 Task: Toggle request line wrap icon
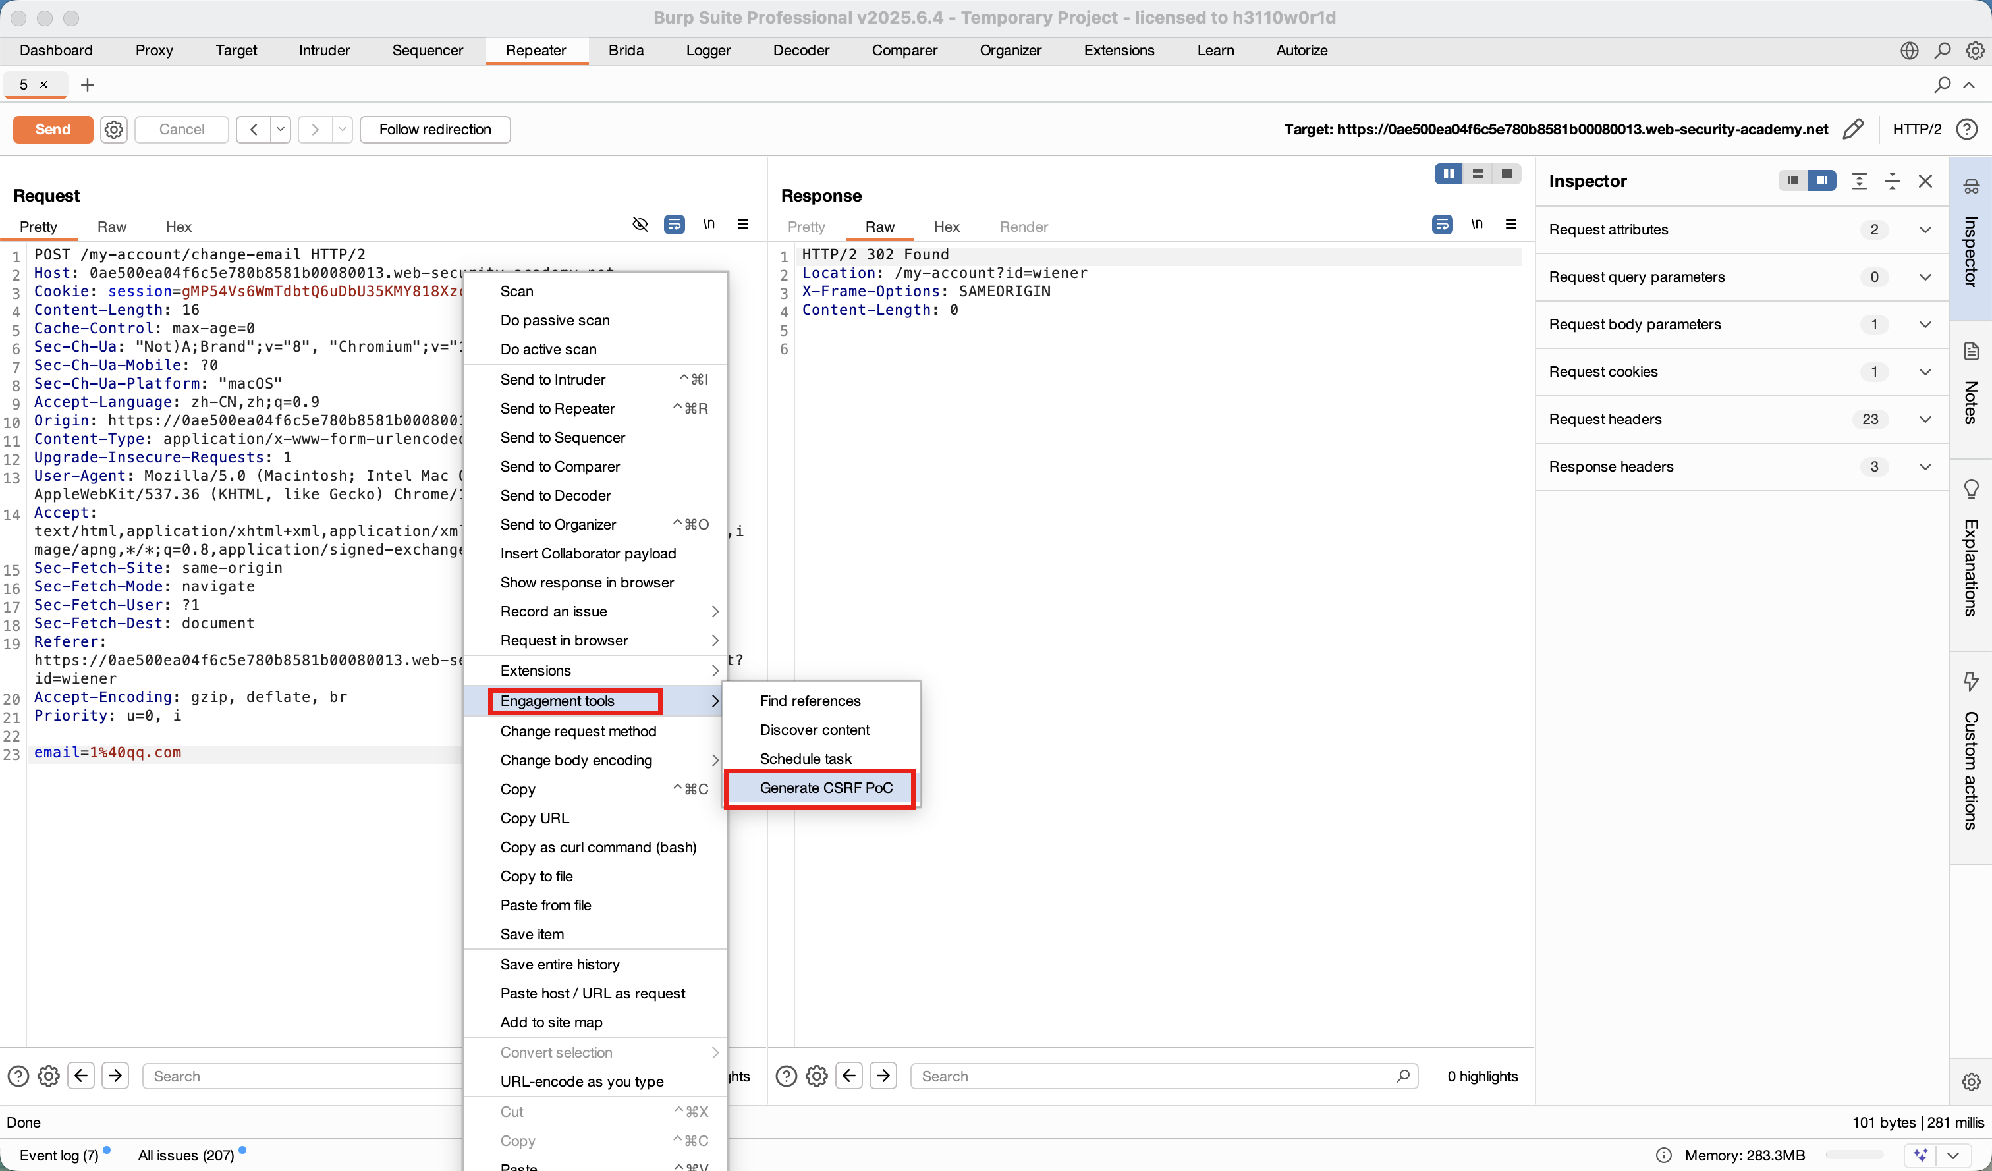click(x=675, y=225)
